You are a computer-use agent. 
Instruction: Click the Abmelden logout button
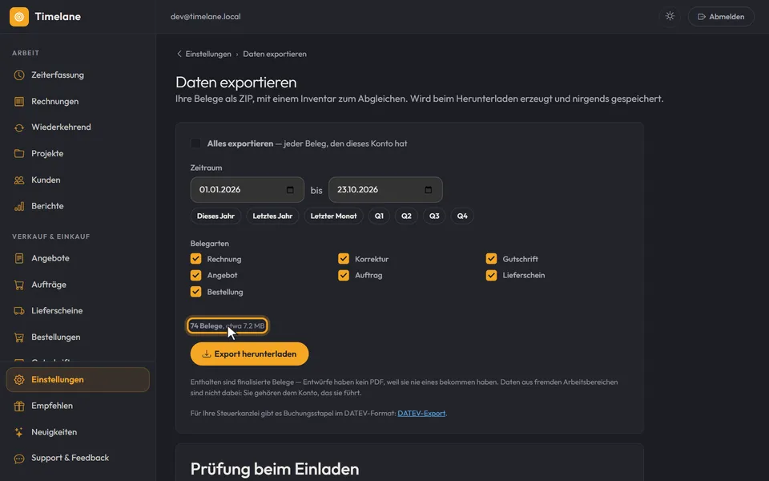721,17
